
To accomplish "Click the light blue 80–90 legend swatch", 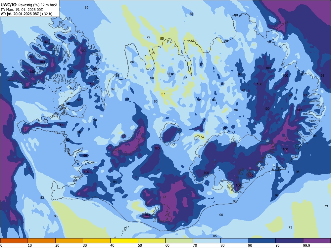I will [x=234, y=241].
